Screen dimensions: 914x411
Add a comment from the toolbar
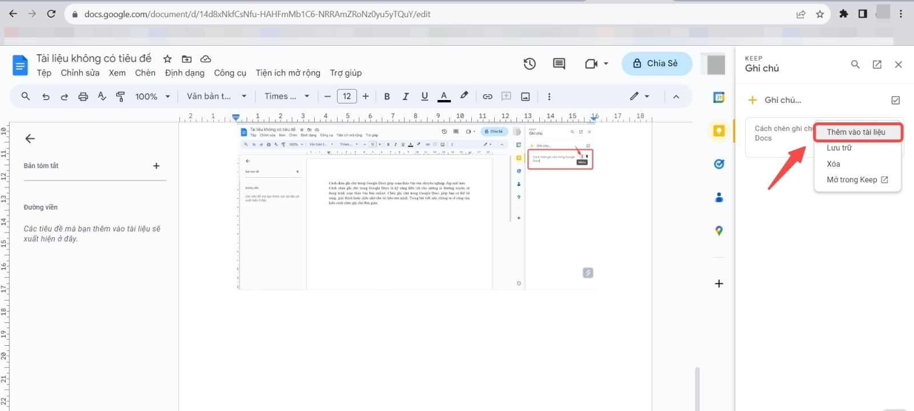506,97
